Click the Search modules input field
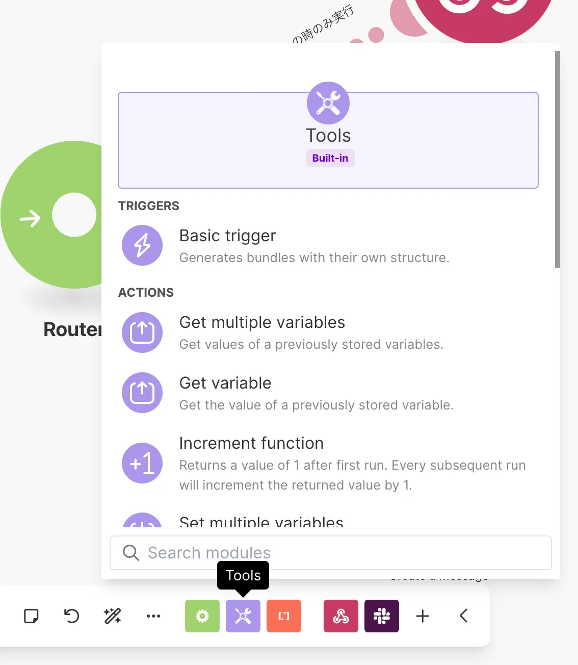This screenshot has height=665, width=578. tap(336, 553)
